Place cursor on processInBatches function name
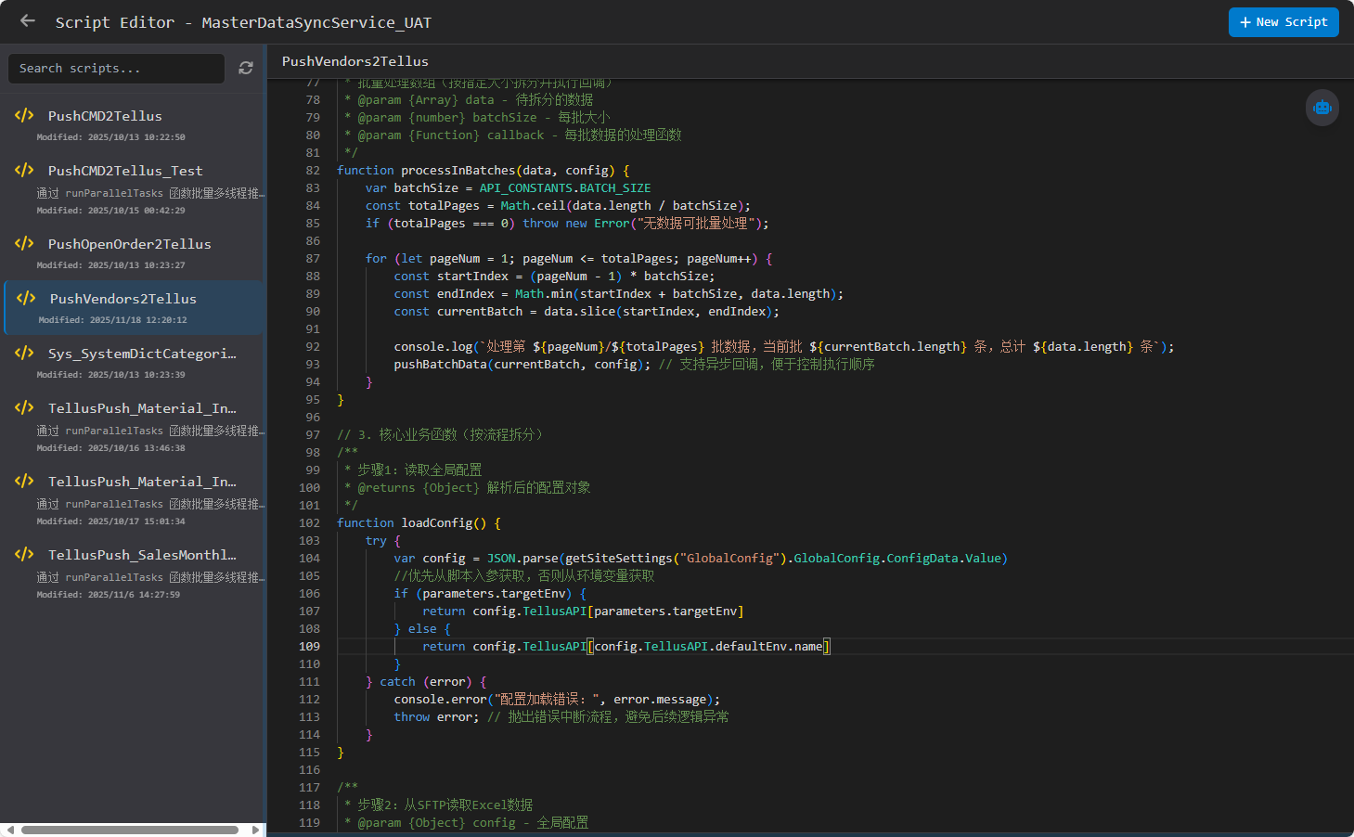The height and width of the screenshot is (837, 1354). point(458,171)
